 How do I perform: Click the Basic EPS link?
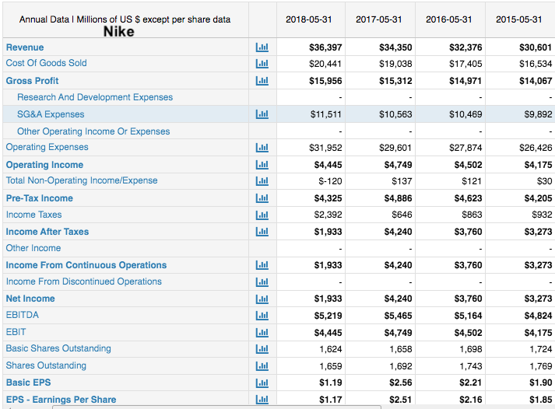pyautogui.click(x=28, y=383)
